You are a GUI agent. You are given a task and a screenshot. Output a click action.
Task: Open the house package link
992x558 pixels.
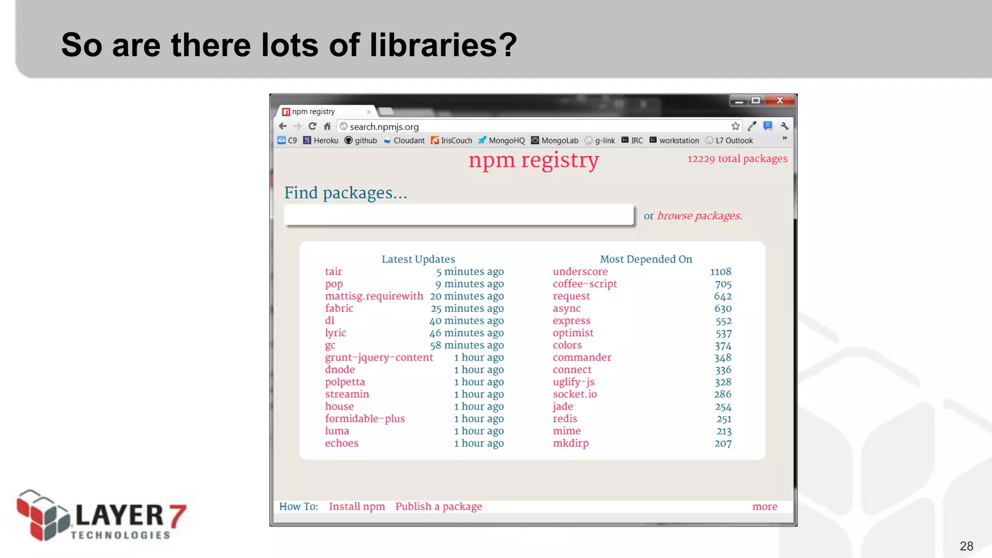tap(339, 406)
